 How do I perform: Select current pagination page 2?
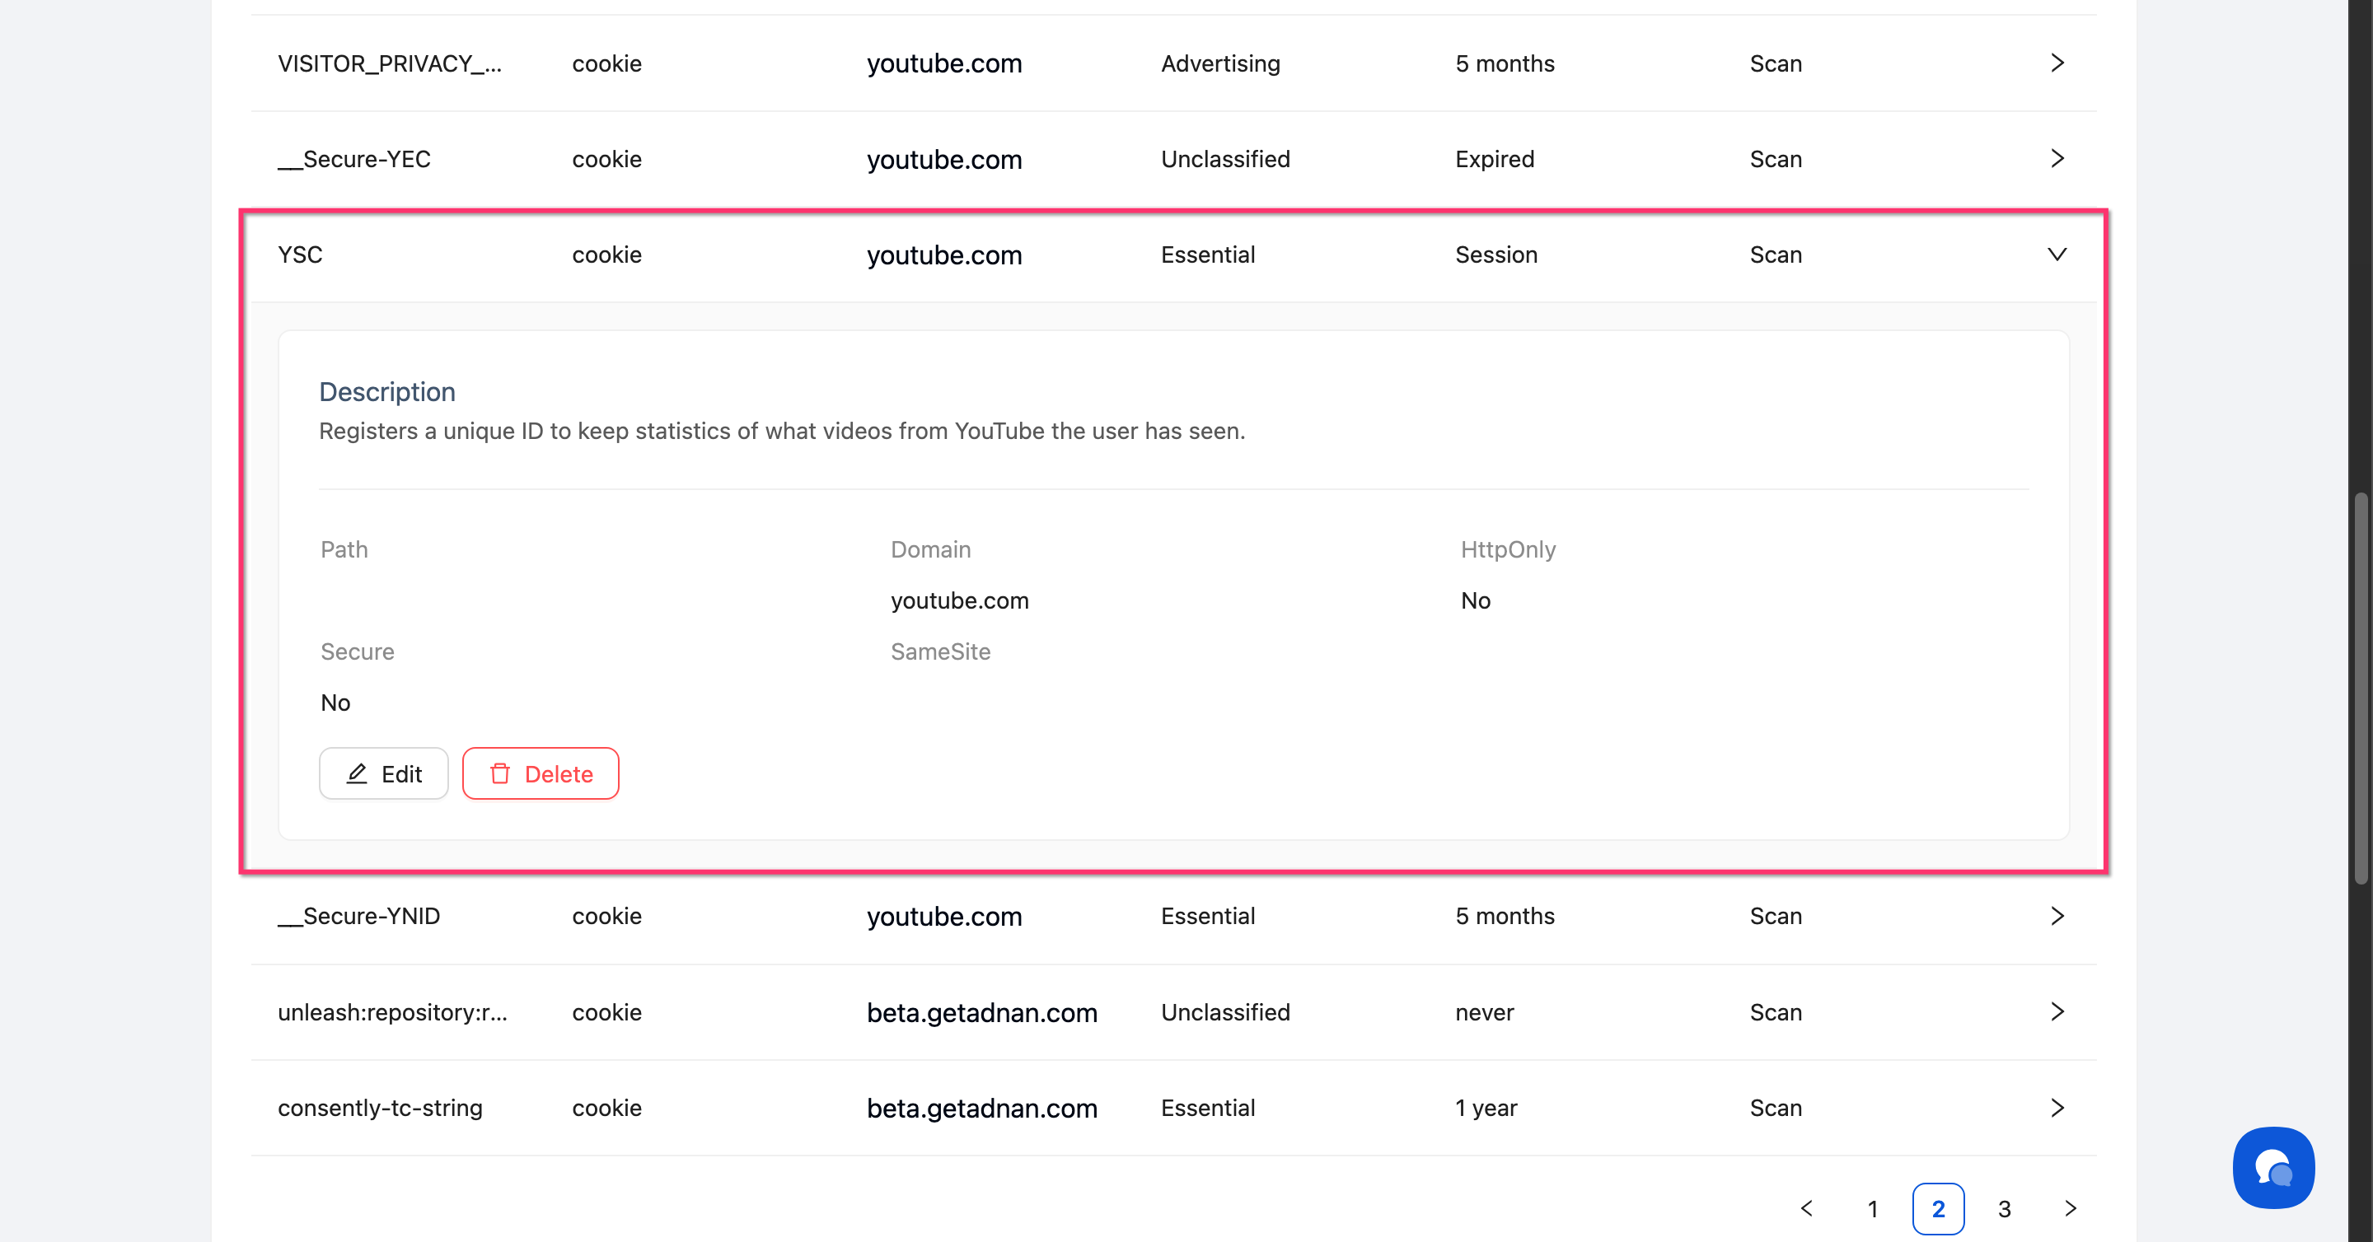[x=1937, y=1208]
